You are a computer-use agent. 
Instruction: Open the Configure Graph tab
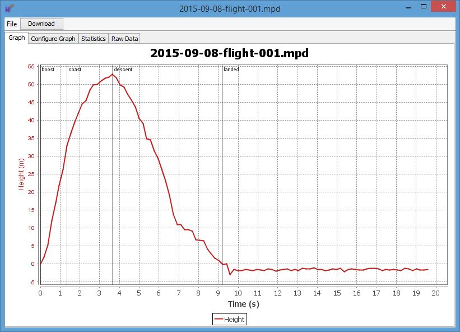tap(53, 39)
